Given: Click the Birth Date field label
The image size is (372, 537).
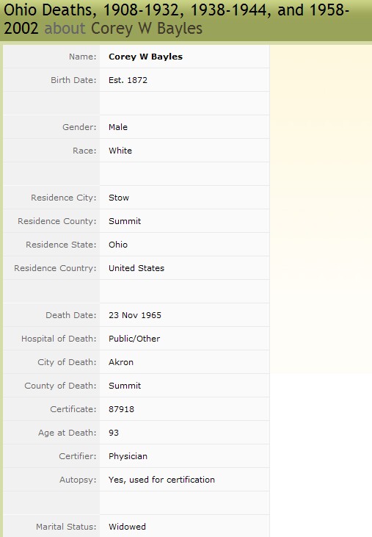Looking at the screenshot, I should [73, 80].
